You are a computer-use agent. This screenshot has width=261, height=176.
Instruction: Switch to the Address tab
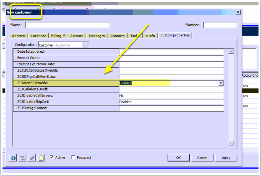19,36
